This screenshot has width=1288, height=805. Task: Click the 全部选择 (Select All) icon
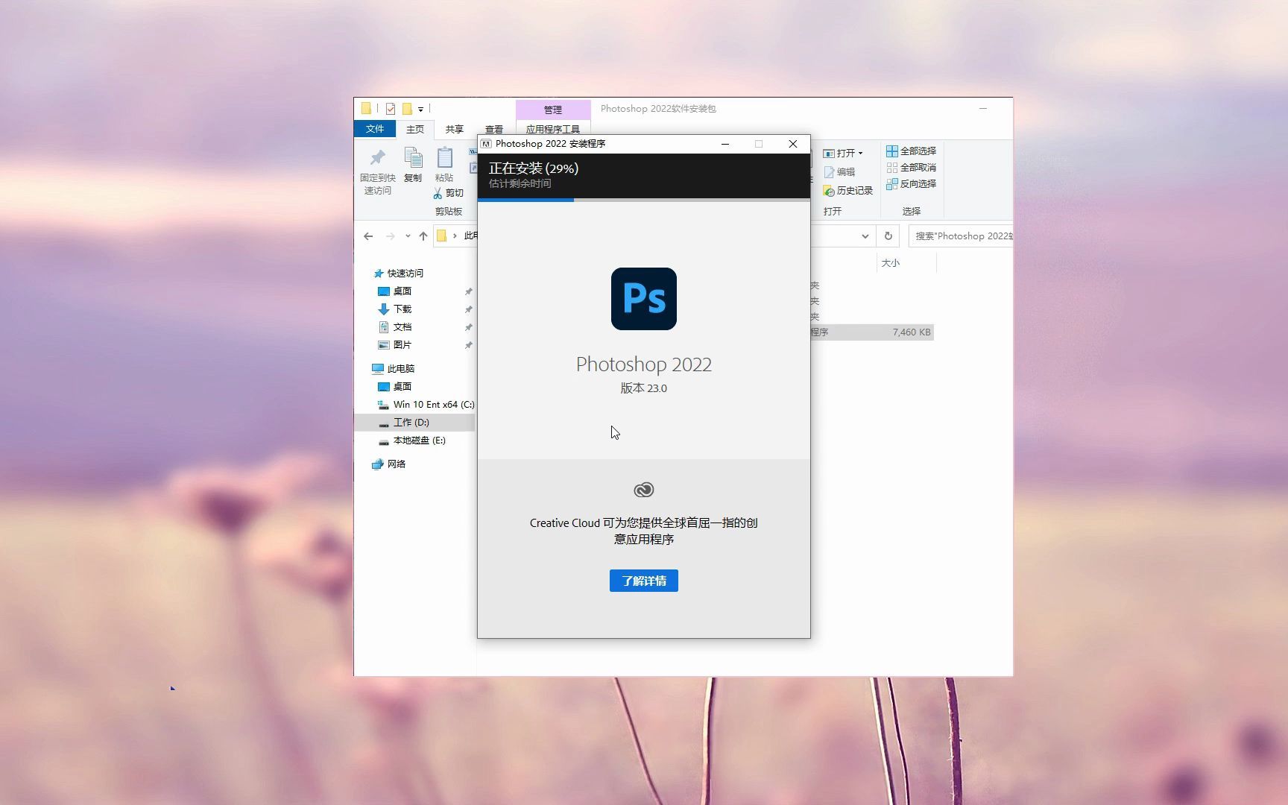[892, 150]
